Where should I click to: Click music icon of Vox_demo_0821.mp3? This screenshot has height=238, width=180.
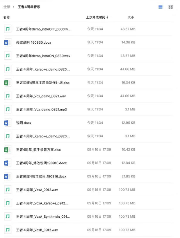(7, 109)
